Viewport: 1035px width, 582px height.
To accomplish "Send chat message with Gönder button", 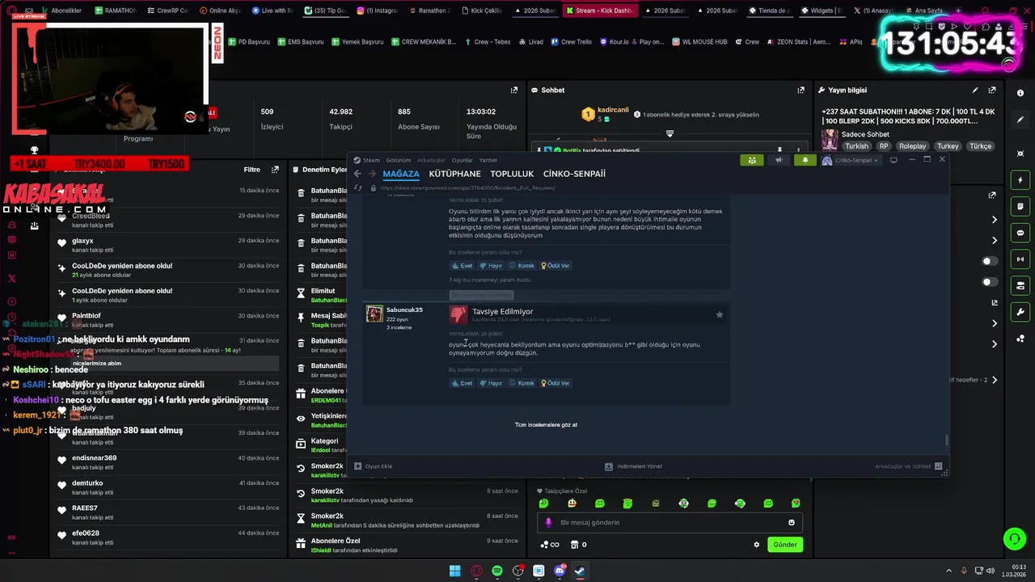I will coord(785,545).
